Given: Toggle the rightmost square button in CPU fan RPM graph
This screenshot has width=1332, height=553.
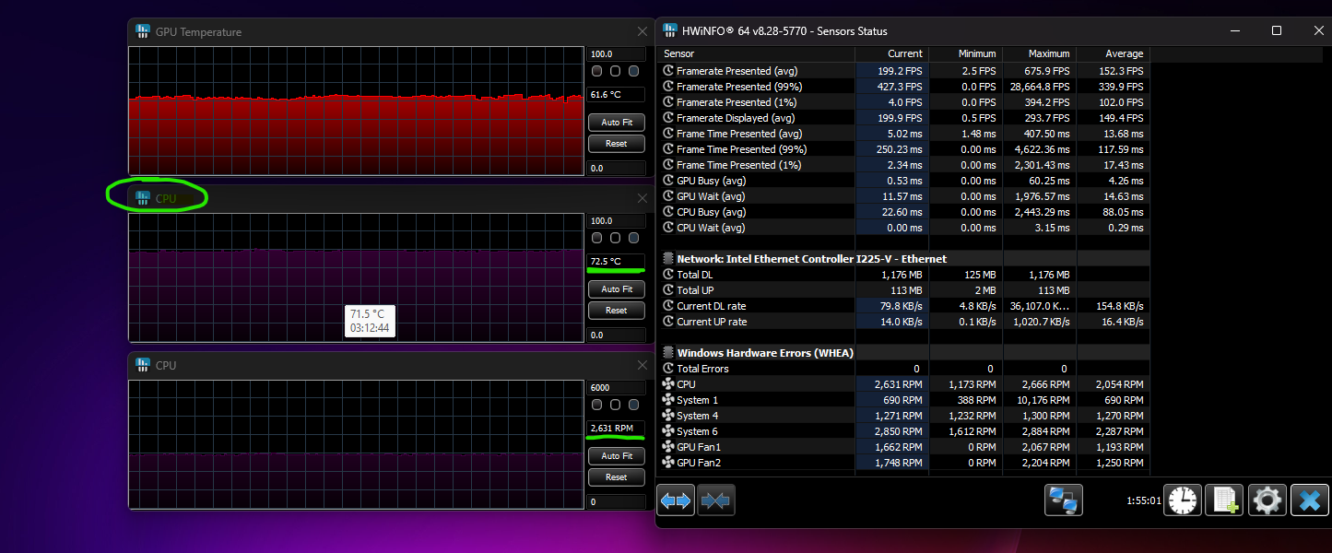Looking at the screenshot, I should click(x=633, y=405).
